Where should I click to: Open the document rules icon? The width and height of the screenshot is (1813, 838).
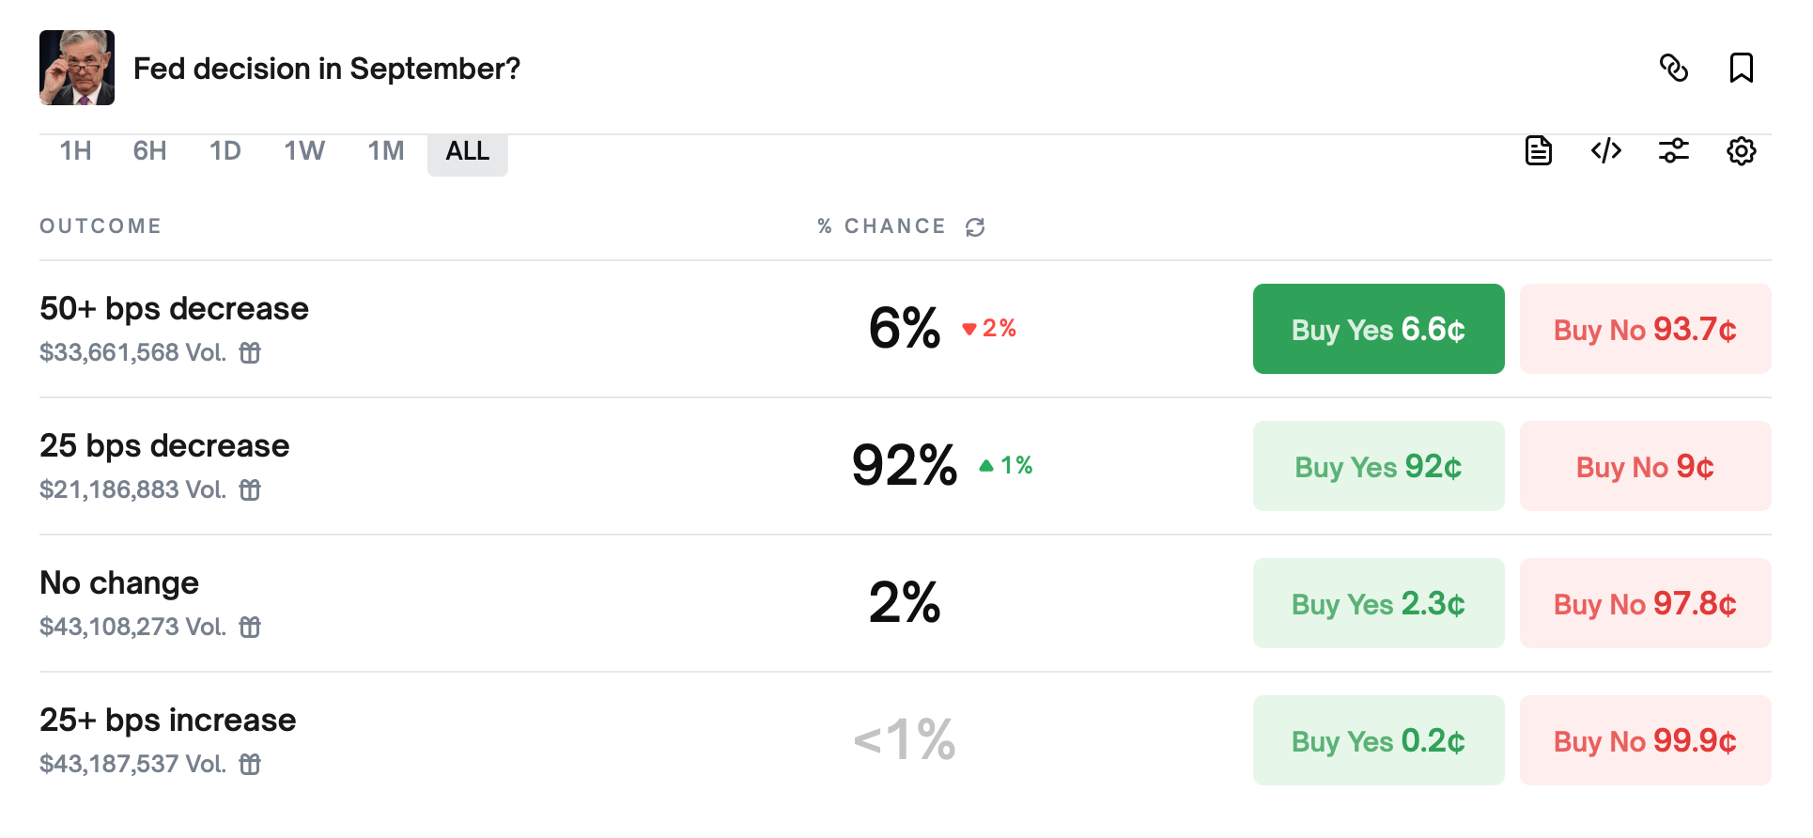[1539, 150]
